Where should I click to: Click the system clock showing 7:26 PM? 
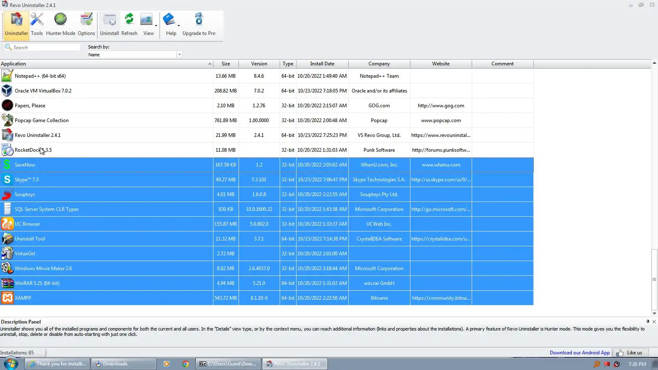pos(637,364)
